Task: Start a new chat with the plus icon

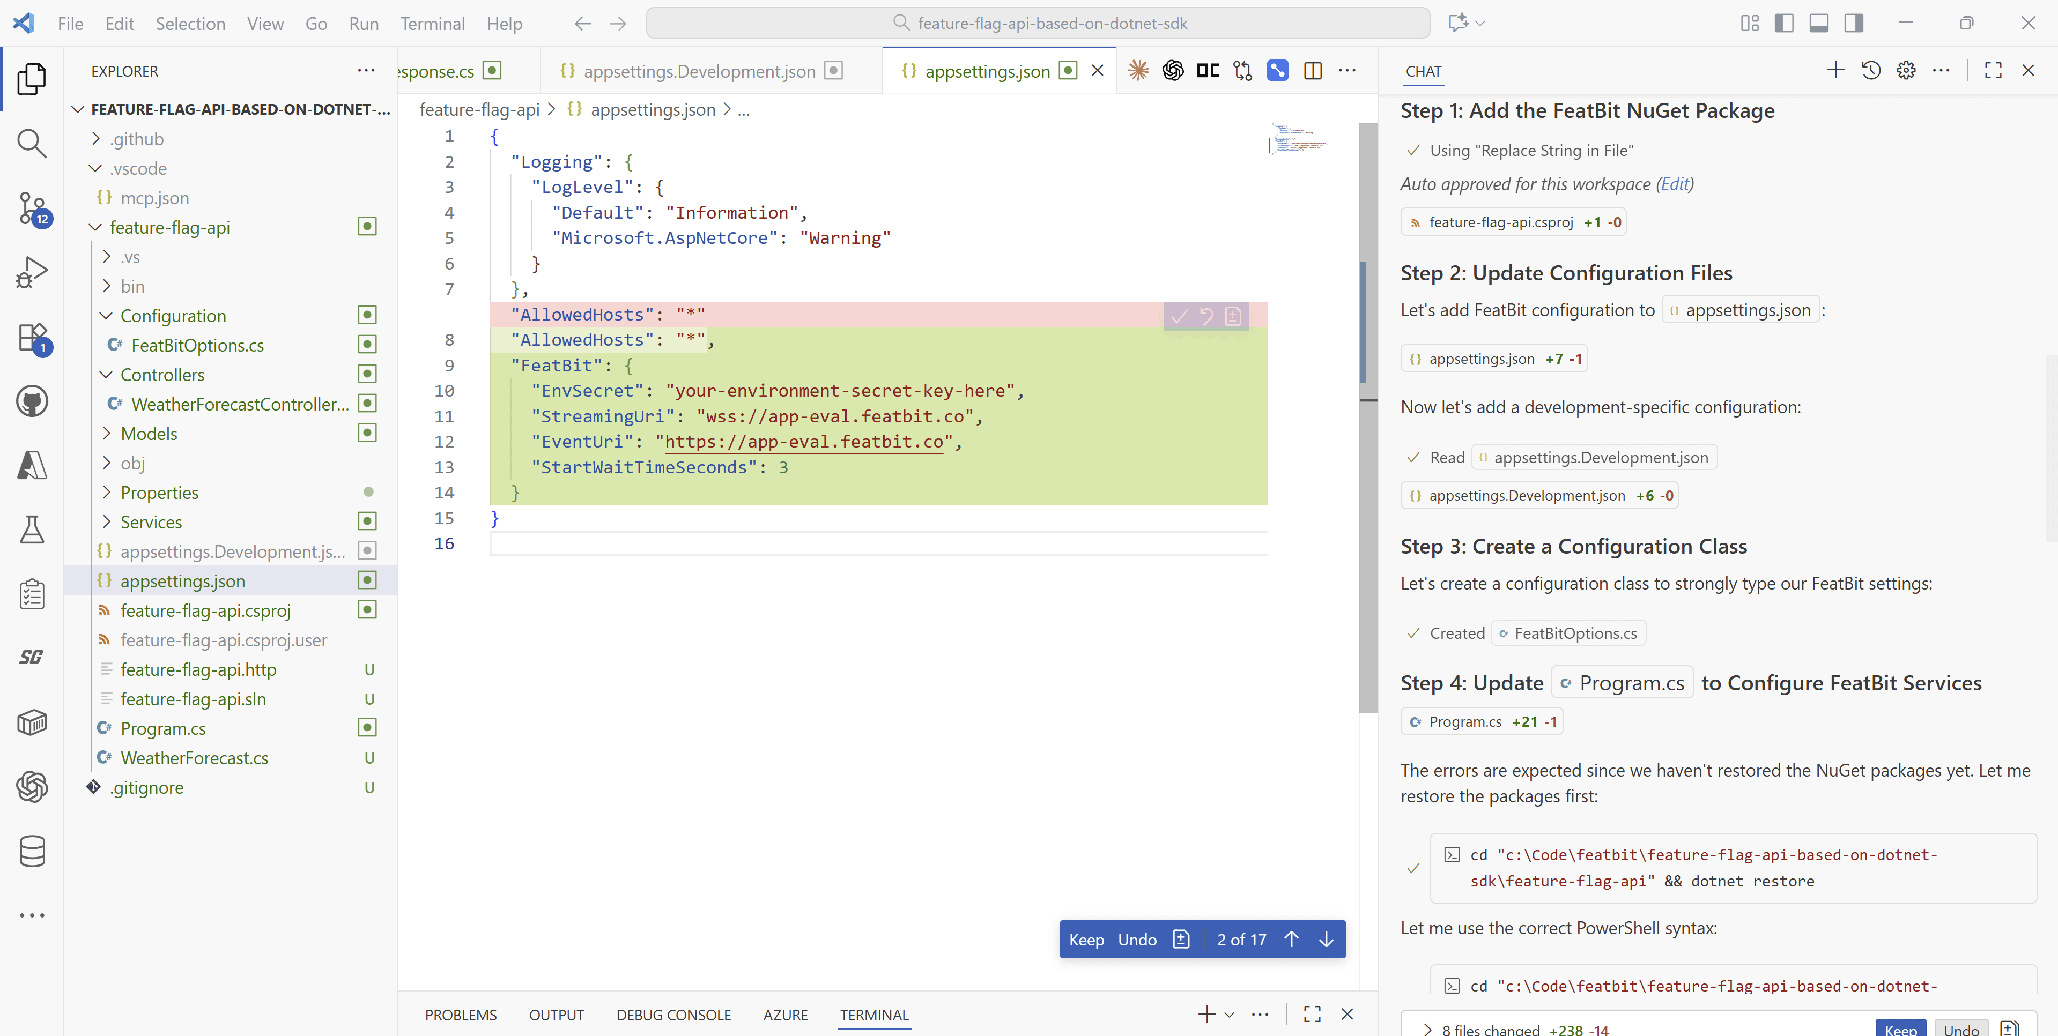Action: coord(1835,70)
